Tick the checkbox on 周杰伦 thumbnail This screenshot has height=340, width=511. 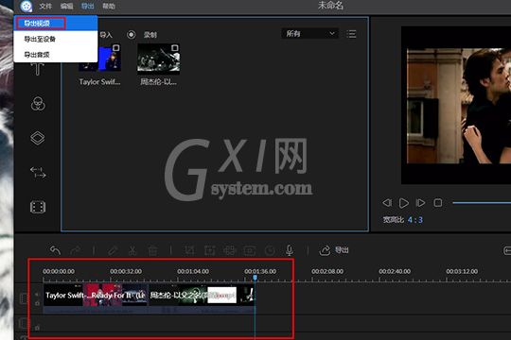tap(175, 48)
